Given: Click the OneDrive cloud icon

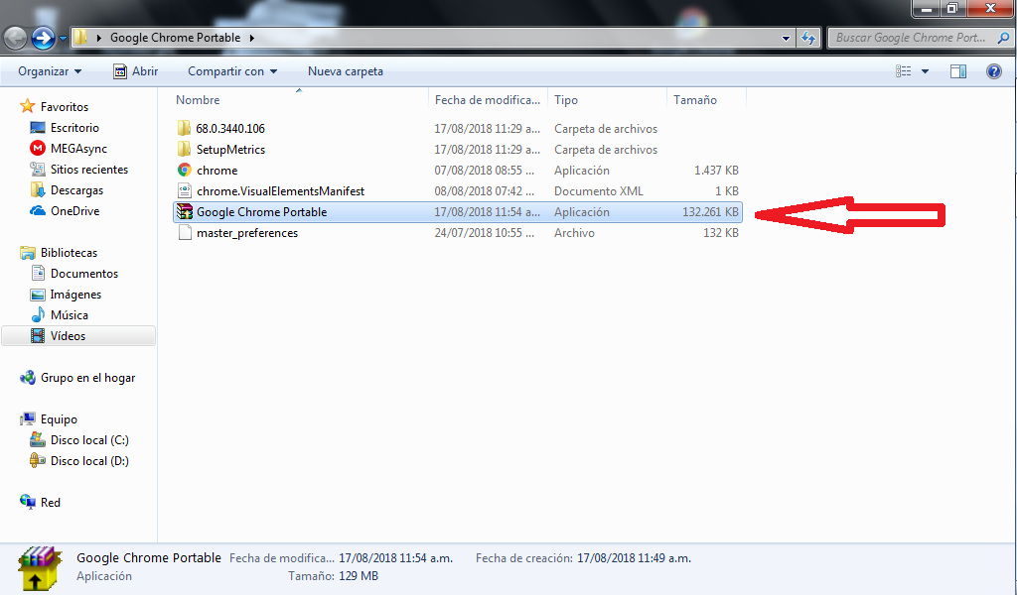Looking at the screenshot, I should point(38,211).
